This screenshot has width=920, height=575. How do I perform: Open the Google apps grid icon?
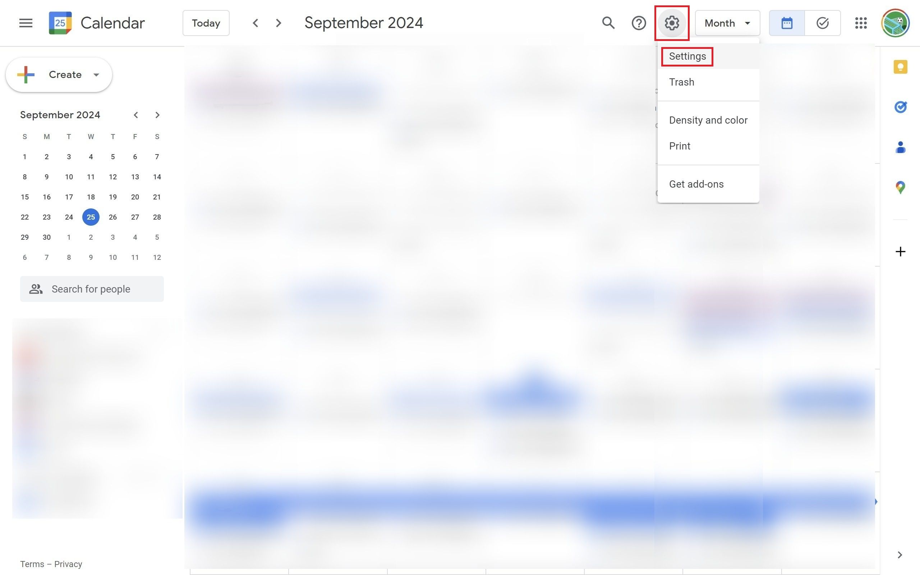860,23
